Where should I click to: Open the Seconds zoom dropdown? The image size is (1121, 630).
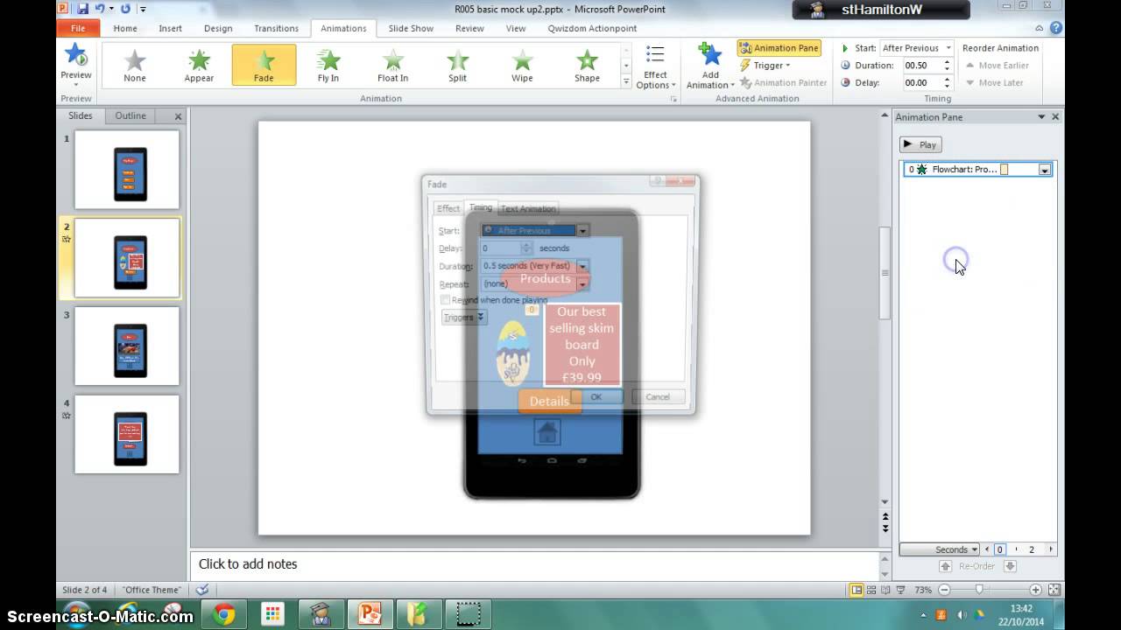(940, 549)
